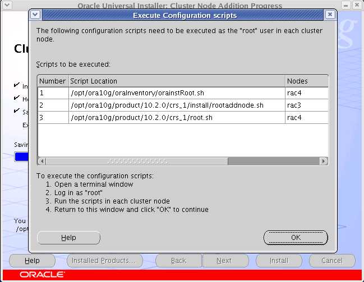Select the Script Location column header
Image resolution: width=364 pixels, height=282 pixels.
[x=177, y=81]
